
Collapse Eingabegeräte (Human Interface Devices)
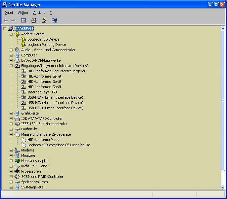pos(11,66)
